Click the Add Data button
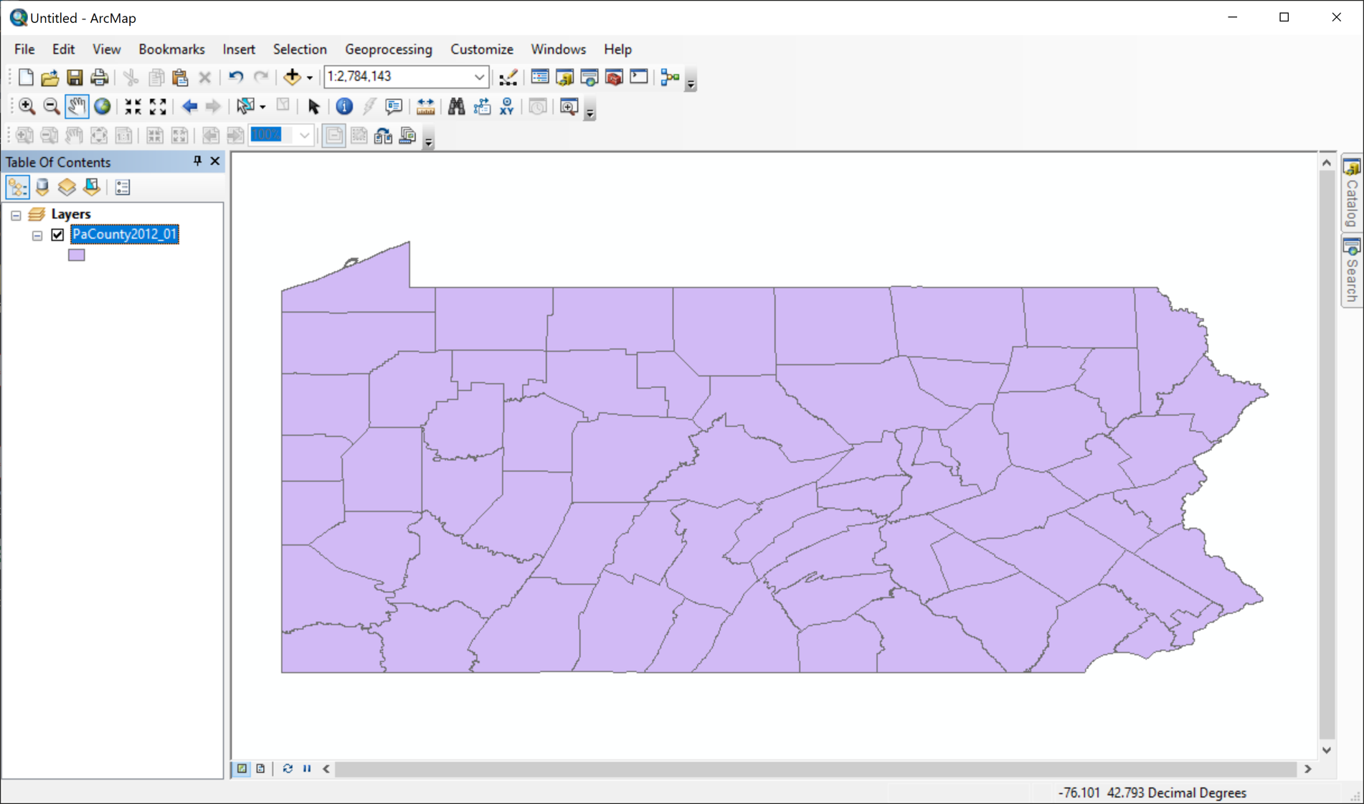The image size is (1364, 804). (x=291, y=77)
